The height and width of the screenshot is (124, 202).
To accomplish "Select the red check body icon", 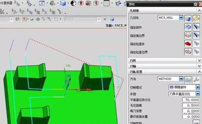I will click(x=188, y=43).
